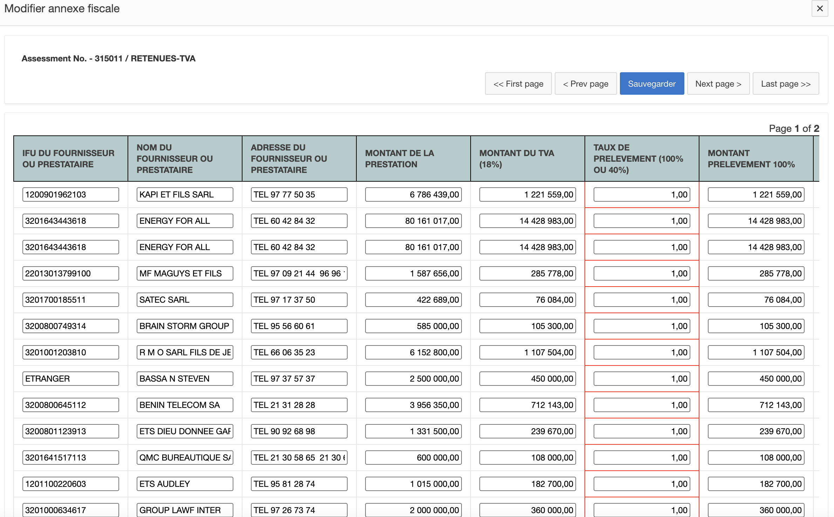This screenshot has width=834, height=517.
Task: Click the KAPI ET FILS SARL name field
Action: 185,195
